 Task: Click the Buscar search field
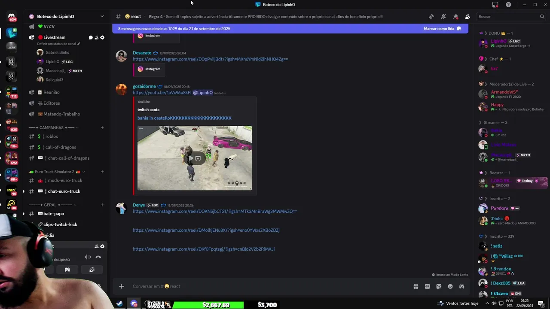pos(511,17)
